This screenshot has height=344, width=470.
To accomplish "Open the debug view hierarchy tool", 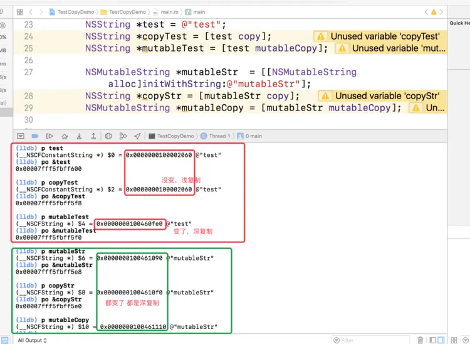I will (108, 136).
